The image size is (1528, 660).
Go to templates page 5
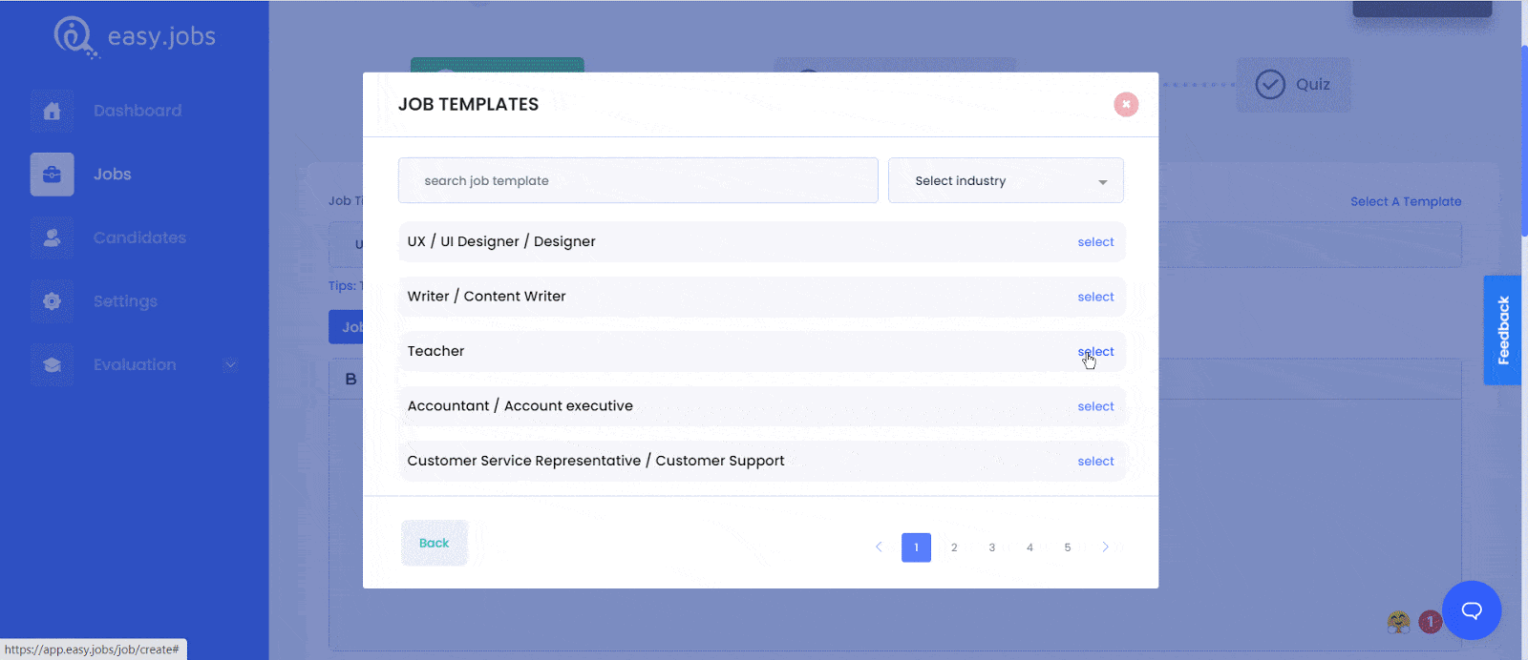click(1068, 547)
